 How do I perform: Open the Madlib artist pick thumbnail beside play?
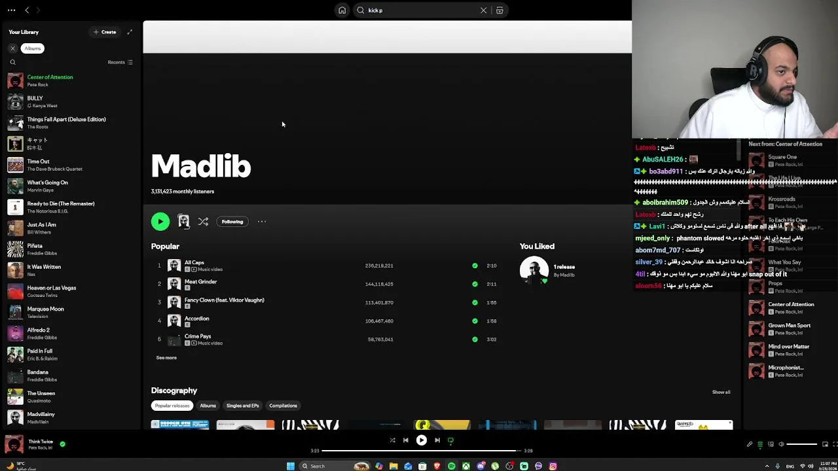(x=183, y=222)
